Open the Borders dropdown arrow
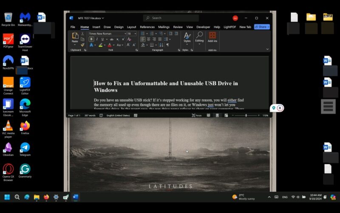This screenshot has width=340, height=213. (x=156, y=45)
